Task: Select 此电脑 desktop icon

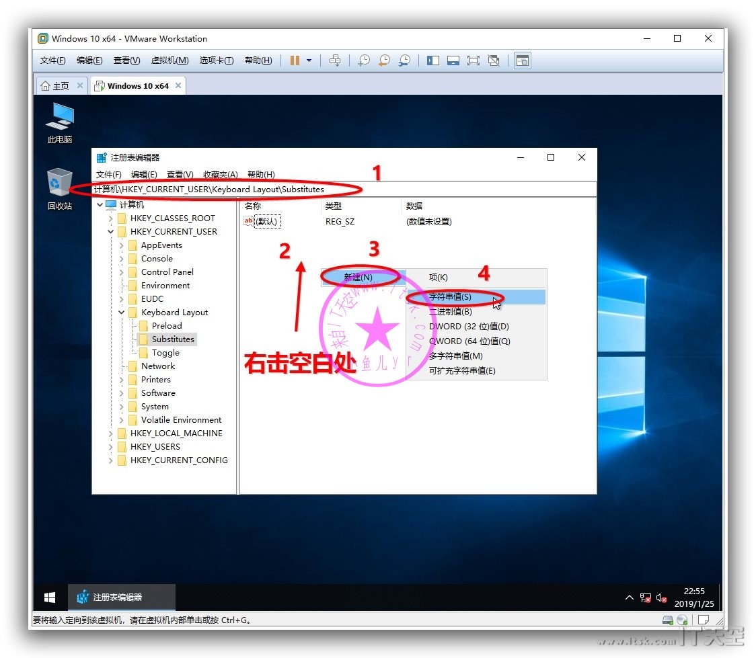Action: [60, 123]
